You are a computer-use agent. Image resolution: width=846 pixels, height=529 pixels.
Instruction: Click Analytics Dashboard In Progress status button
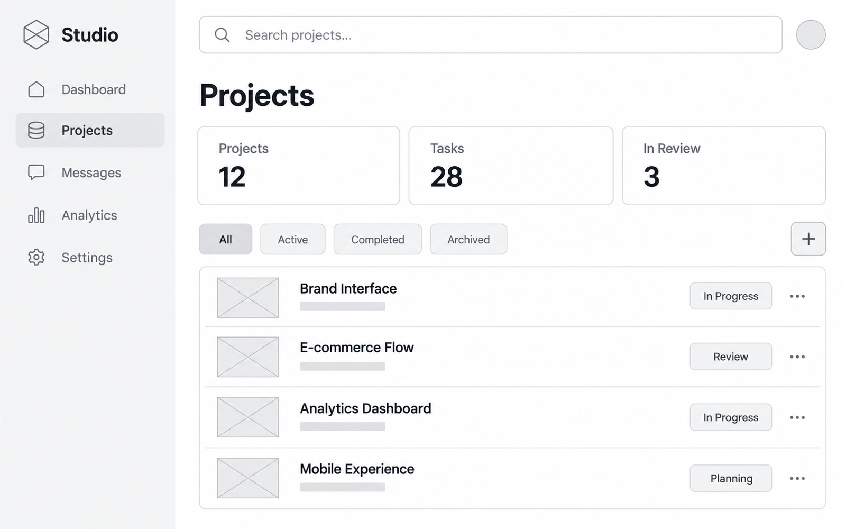tap(731, 417)
